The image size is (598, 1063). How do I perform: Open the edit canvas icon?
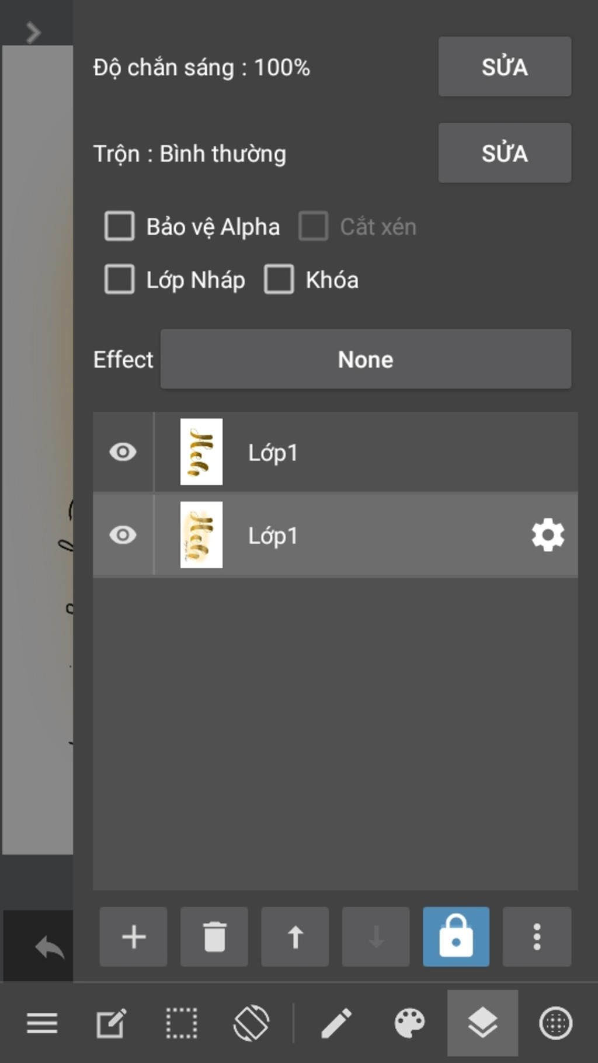pyautogui.click(x=111, y=1023)
